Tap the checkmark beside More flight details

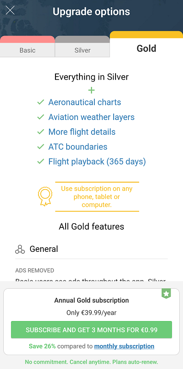coord(41,132)
